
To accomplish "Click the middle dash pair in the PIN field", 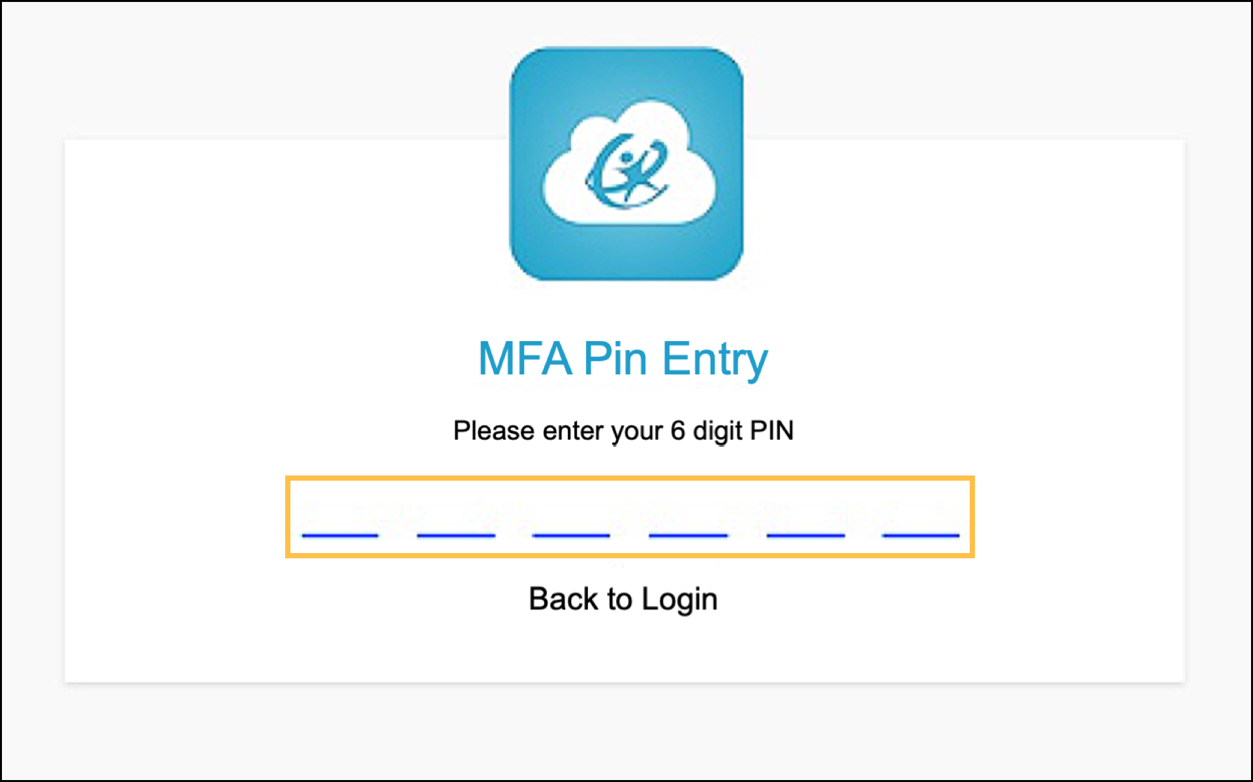I will tap(630, 535).
